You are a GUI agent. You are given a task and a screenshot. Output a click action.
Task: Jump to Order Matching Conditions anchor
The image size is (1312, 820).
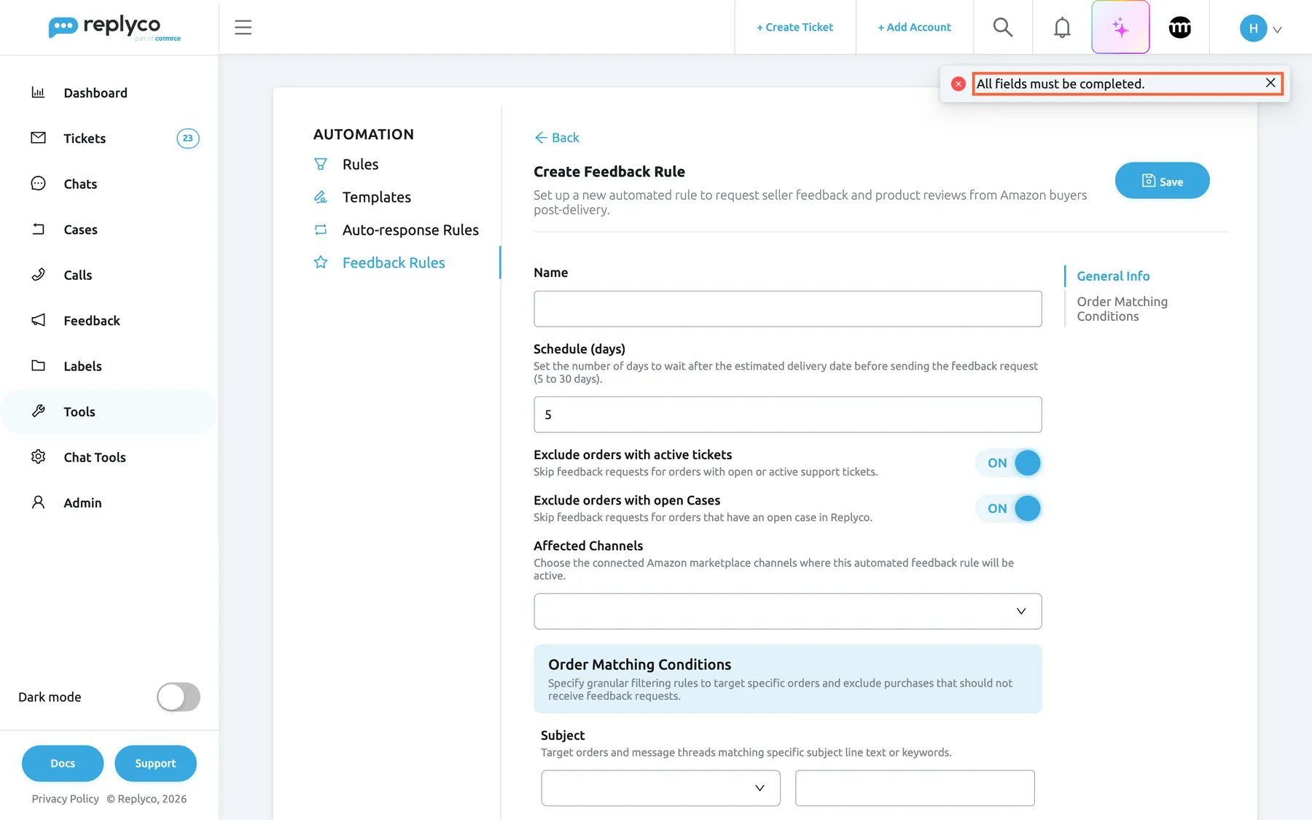1122,309
